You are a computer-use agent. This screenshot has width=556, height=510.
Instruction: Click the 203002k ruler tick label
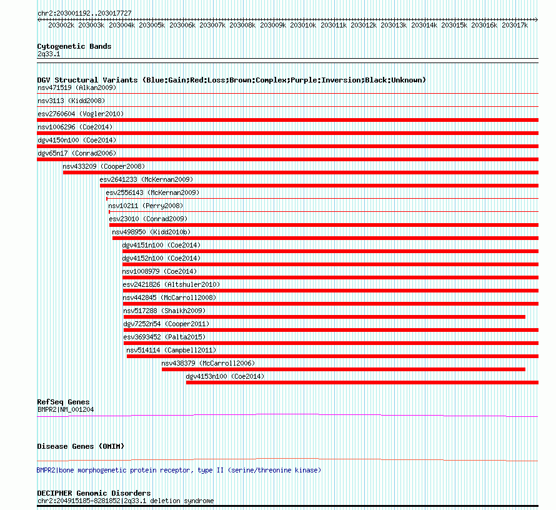[x=61, y=25]
